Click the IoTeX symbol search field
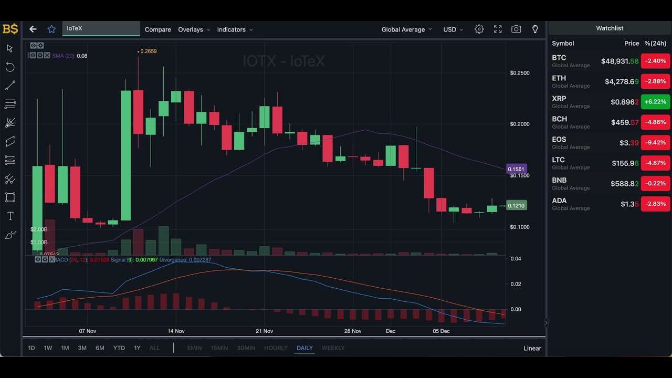Viewport: 672px width, 378px height. click(x=101, y=28)
